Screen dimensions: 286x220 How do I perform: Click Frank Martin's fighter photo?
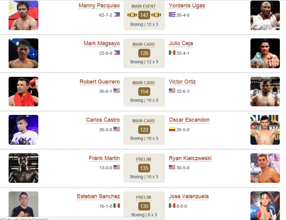coord(23,168)
